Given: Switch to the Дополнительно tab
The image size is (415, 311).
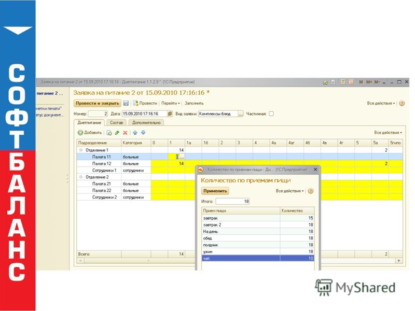Looking at the screenshot, I should (x=146, y=123).
